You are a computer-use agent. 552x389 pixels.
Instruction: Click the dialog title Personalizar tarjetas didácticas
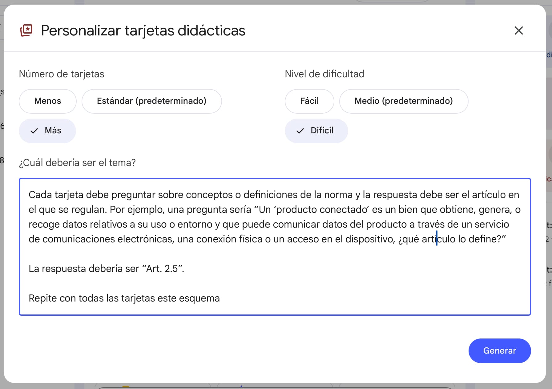pyautogui.click(x=143, y=30)
